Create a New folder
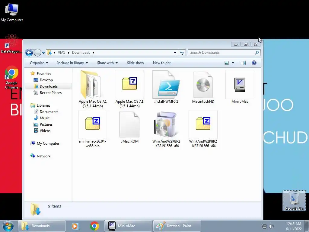The height and width of the screenshot is (232, 309). pos(162,63)
